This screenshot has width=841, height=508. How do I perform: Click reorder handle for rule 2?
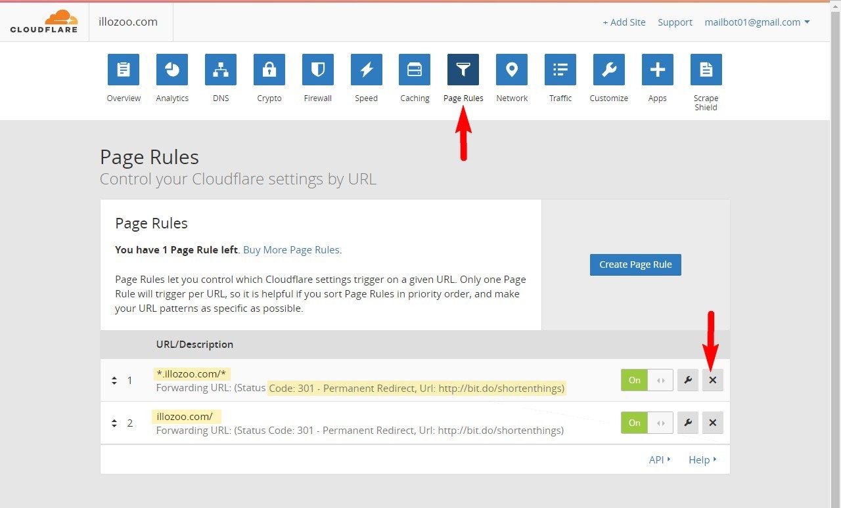point(114,423)
